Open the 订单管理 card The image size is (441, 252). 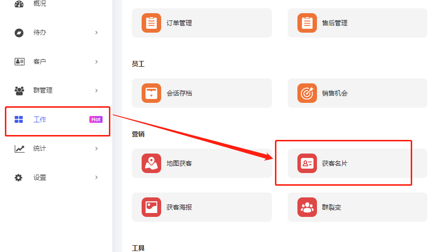pos(202,23)
